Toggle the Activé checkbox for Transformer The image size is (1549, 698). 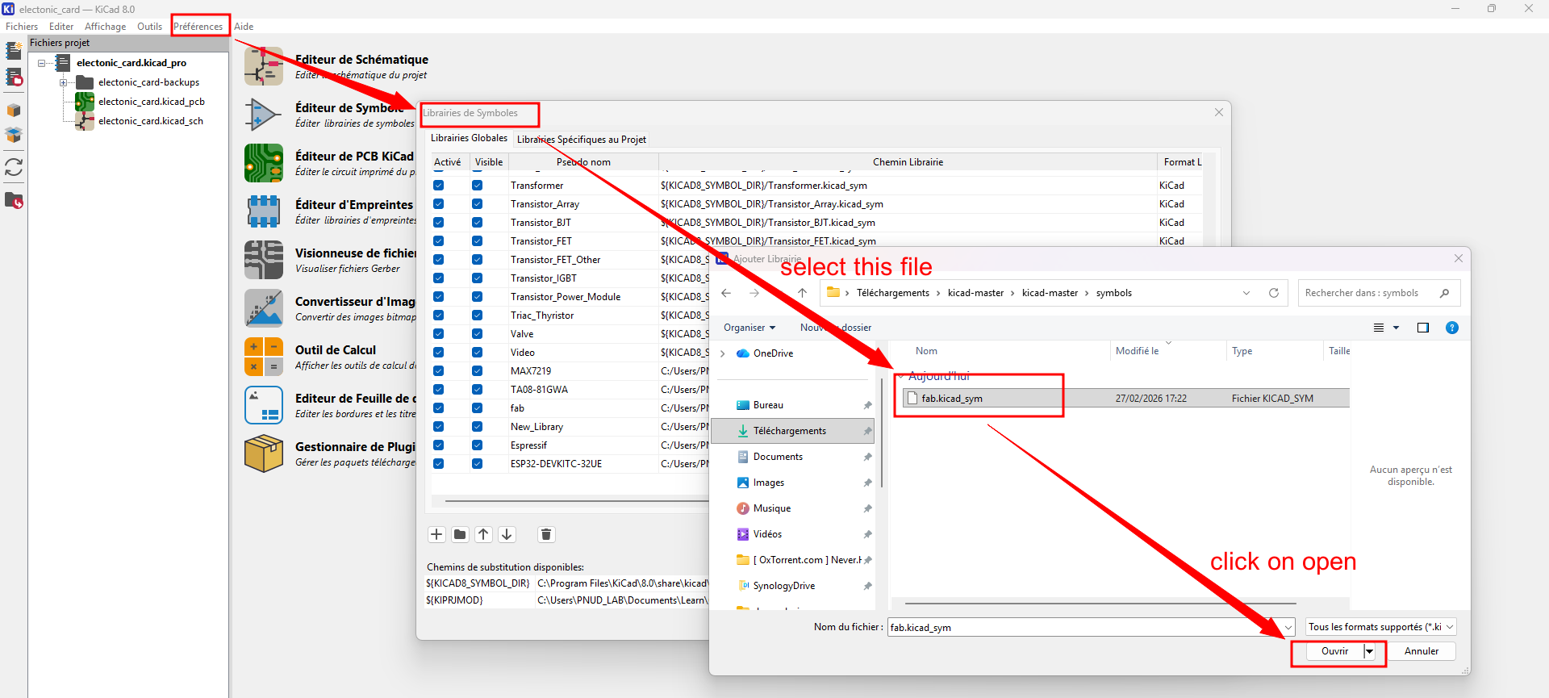438,186
